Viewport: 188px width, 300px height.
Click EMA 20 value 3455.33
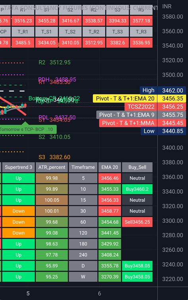[109, 189]
